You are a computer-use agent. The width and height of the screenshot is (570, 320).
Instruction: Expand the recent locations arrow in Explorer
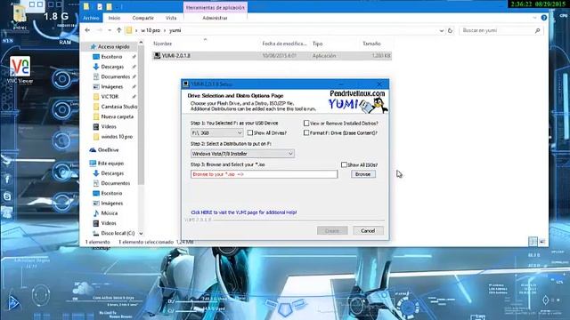tap(110, 30)
